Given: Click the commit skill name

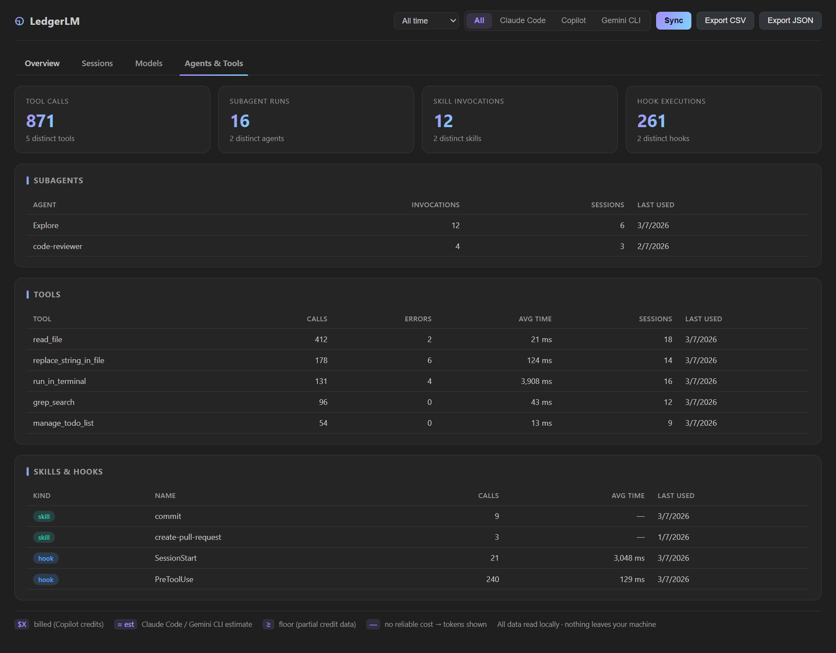Looking at the screenshot, I should (168, 516).
